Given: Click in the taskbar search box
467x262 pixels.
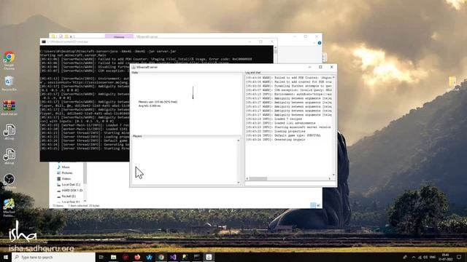Looking at the screenshot, I should (53, 257).
